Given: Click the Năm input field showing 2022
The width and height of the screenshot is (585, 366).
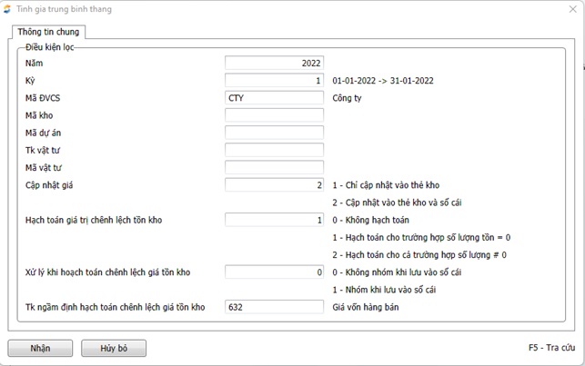Looking at the screenshot, I should (x=274, y=63).
